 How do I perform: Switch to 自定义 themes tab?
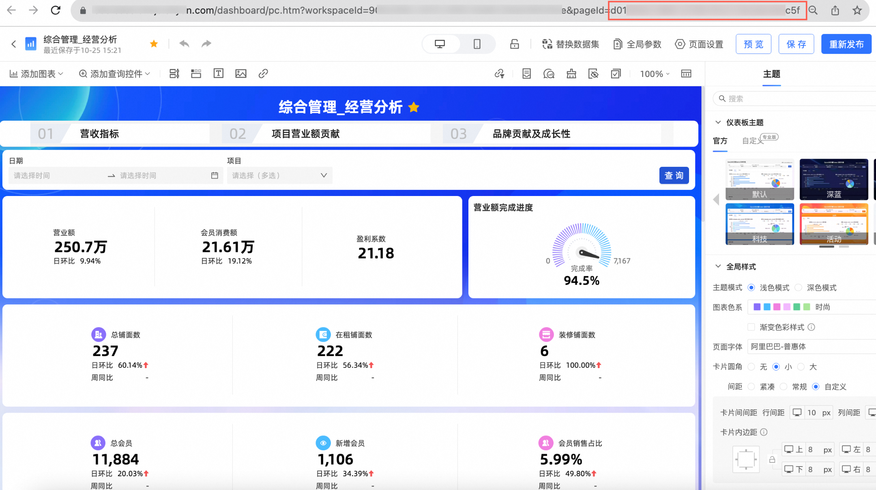pyautogui.click(x=753, y=141)
